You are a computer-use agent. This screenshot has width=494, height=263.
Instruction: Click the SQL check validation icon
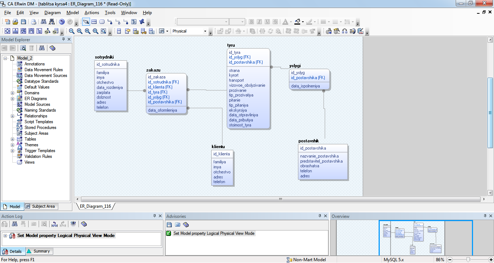(360, 31)
